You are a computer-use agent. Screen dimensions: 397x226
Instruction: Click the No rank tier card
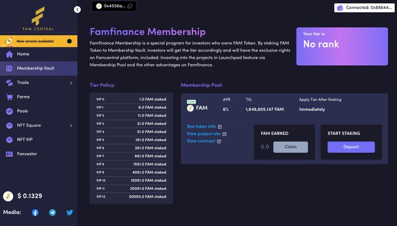click(x=342, y=47)
